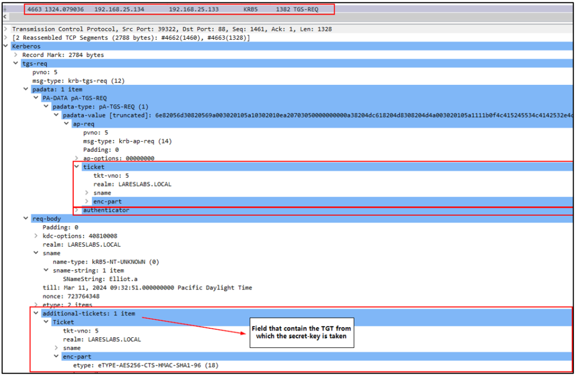
Task: Select realm LARESLABS.LOCAL in ap-req ticket
Action: point(132,184)
